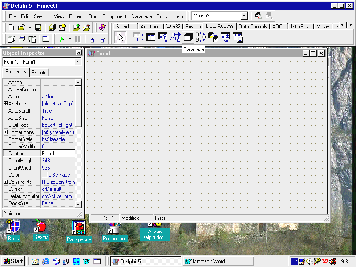Click the Open Project toolbar icon
Viewport: 356px width, 267px height.
[62, 28]
